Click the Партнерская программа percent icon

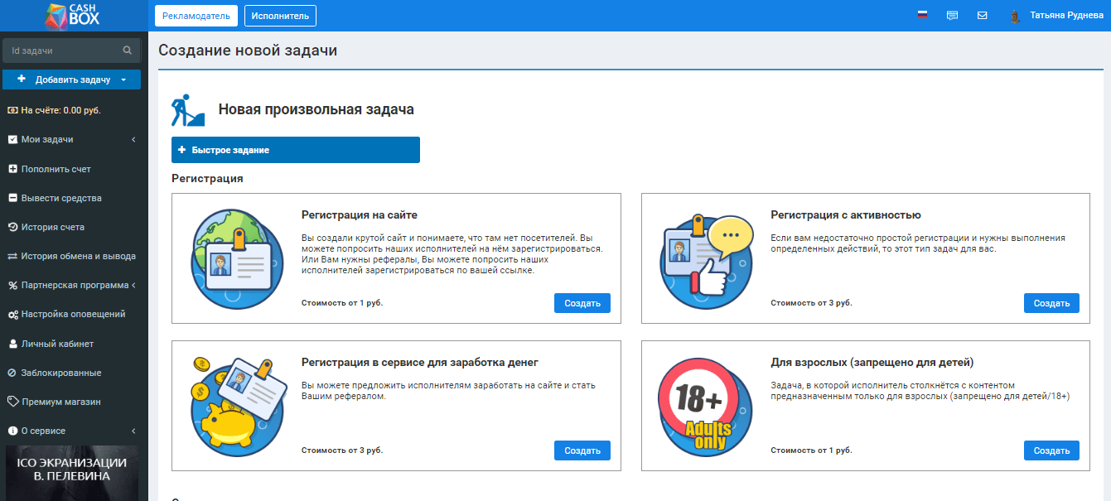(x=12, y=285)
